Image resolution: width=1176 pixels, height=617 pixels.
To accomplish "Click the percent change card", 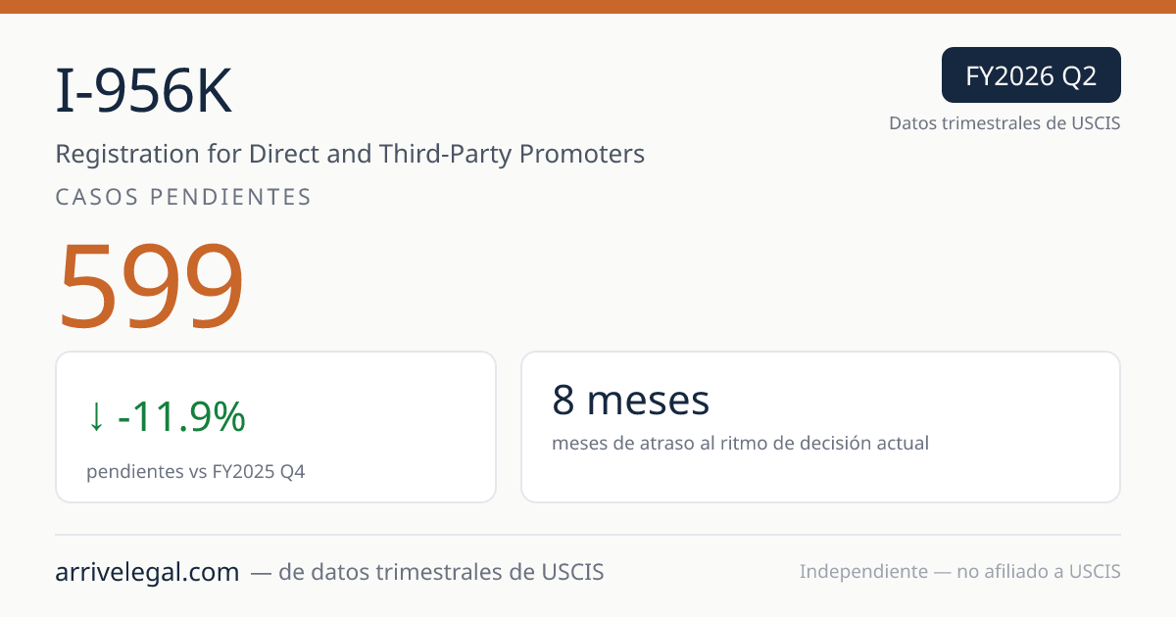I will (x=275, y=427).
